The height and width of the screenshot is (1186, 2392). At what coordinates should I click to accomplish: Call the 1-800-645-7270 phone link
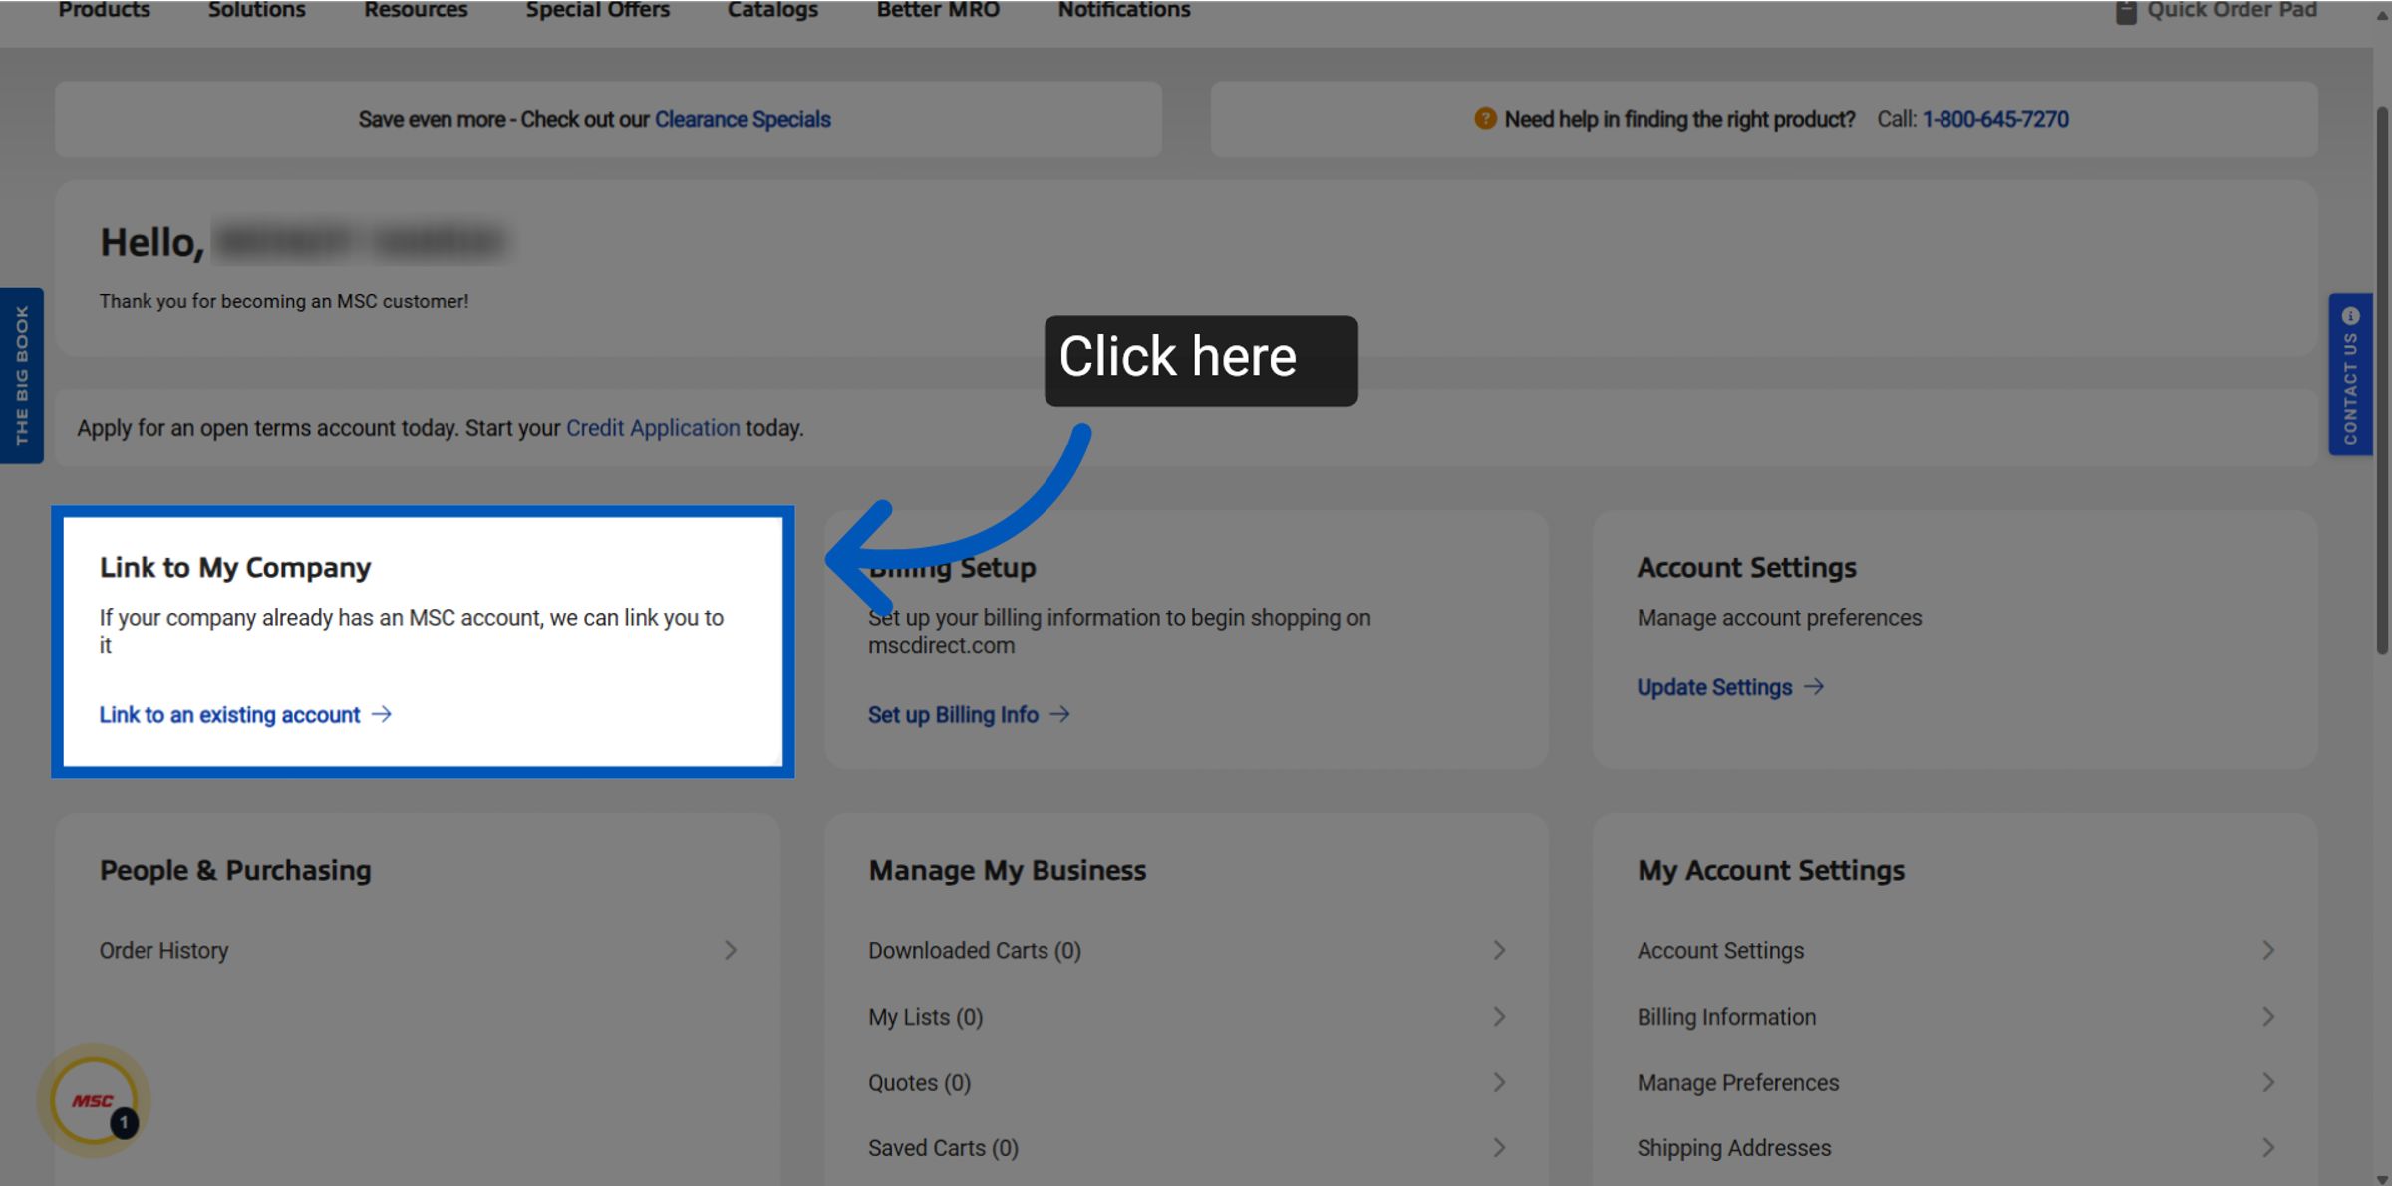point(1995,119)
